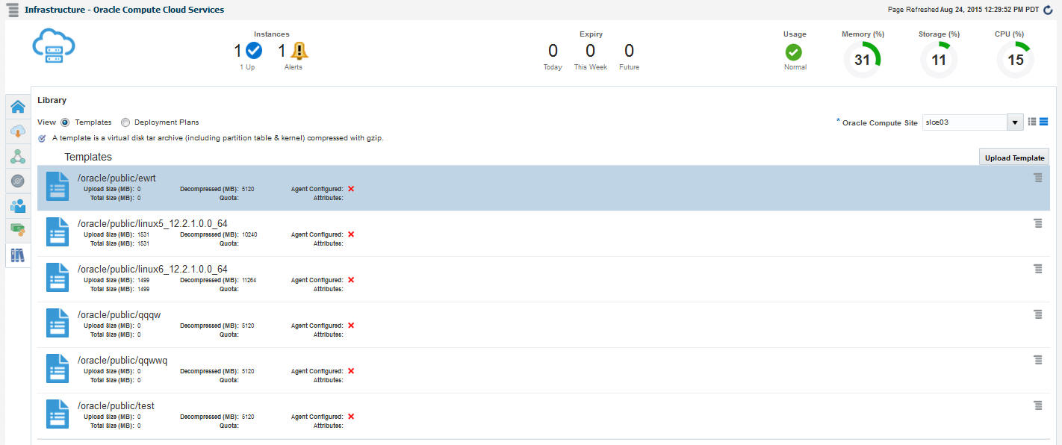Open the storage disk sidebar tab

tap(18, 181)
